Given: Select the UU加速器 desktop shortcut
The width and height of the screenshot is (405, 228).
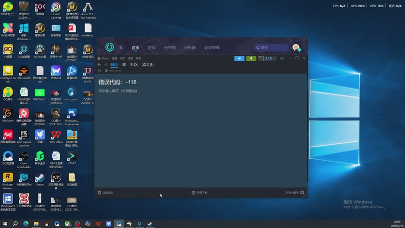Looking at the screenshot, I should click(x=24, y=51).
